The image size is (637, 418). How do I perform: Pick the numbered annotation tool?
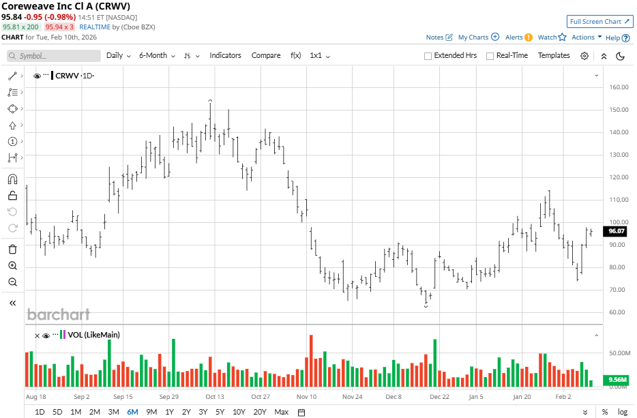coord(12,141)
